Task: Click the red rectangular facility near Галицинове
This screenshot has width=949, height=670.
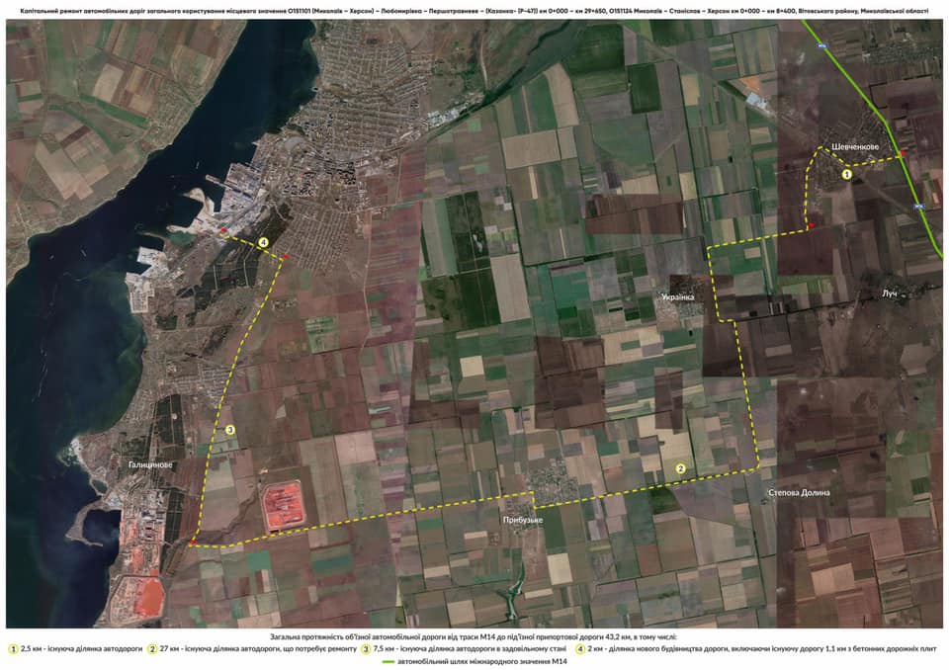Action: [x=287, y=505]
